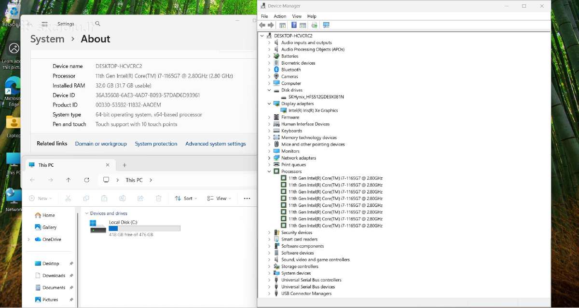
Task: Add new tab in File Explorer
Action: 124,165
